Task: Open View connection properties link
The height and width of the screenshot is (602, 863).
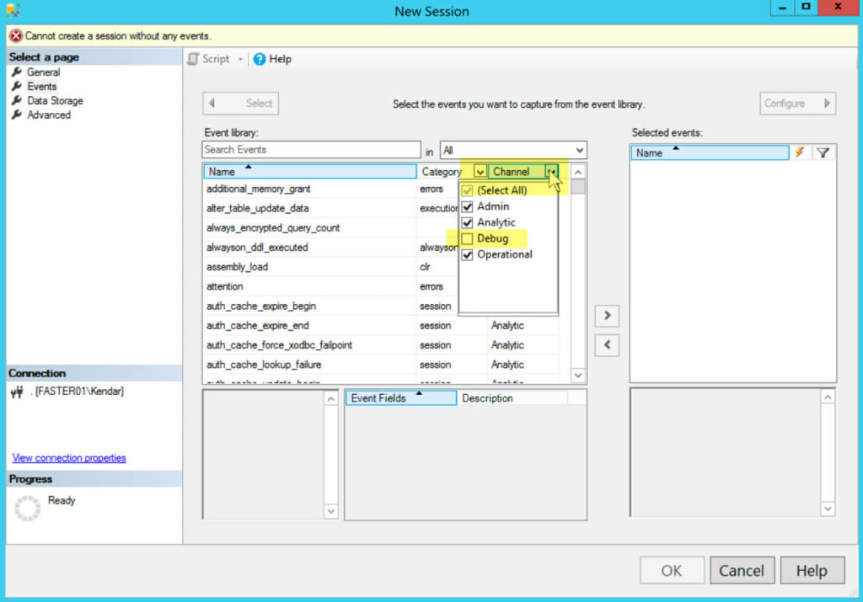Action: (69, 458)
